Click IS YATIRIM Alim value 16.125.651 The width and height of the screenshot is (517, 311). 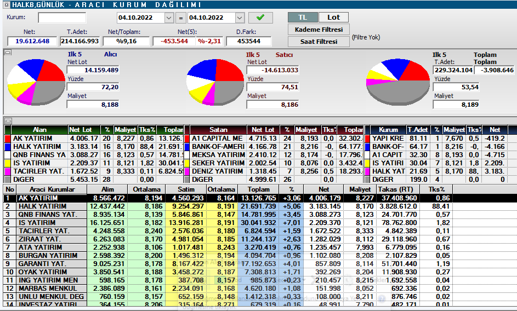107,223
